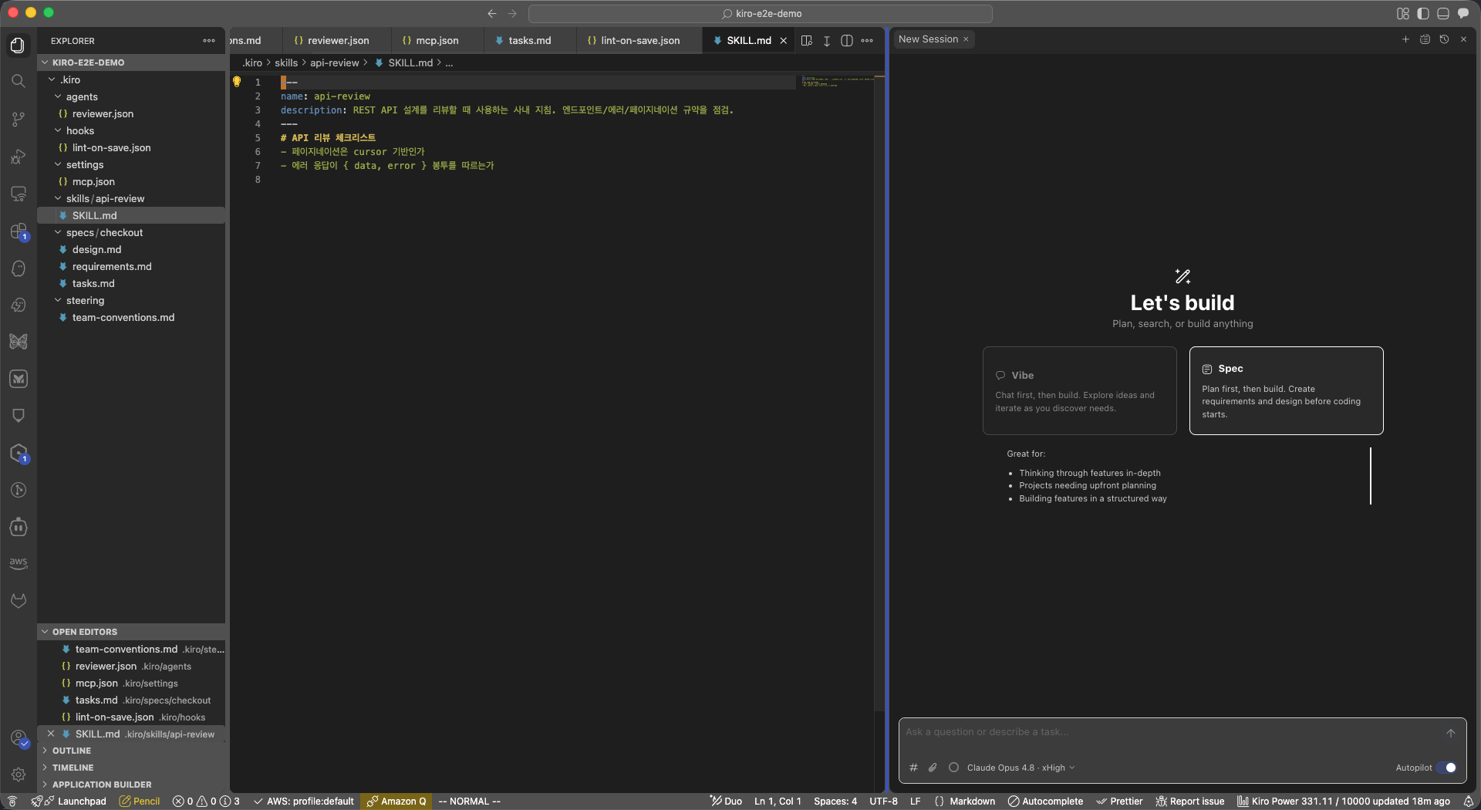Go back with the navigation arrow
Viewport: 1481px width, 810px height.
coord(492,14)
